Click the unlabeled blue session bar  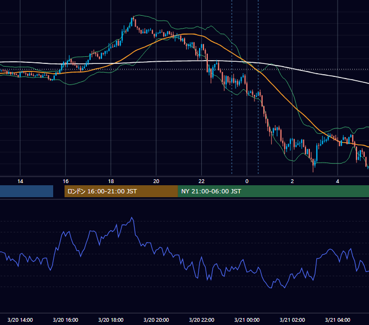(27, 191)
